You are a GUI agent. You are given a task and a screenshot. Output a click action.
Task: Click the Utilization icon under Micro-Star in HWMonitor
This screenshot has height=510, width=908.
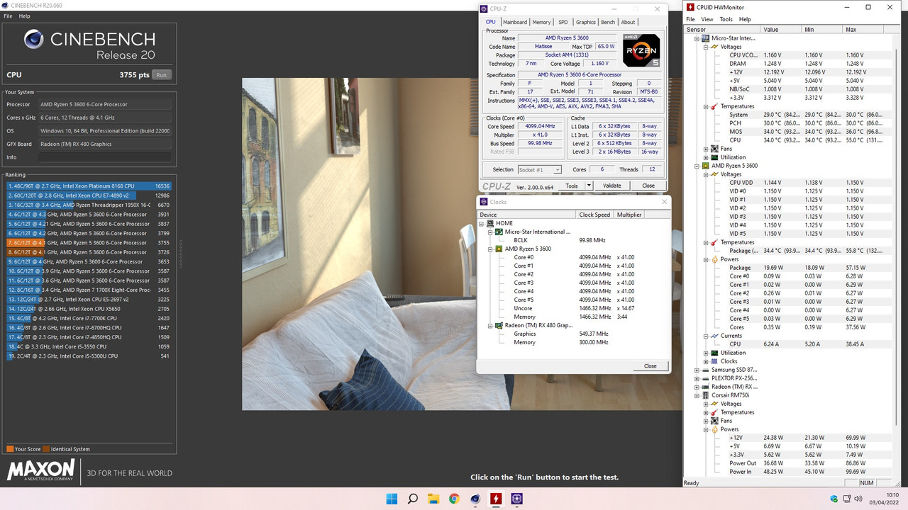[714, 157]
